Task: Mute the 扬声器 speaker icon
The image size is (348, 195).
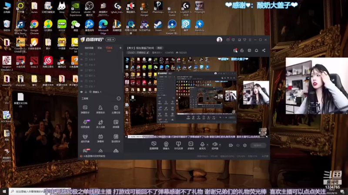Action: (x=214, y=144)
